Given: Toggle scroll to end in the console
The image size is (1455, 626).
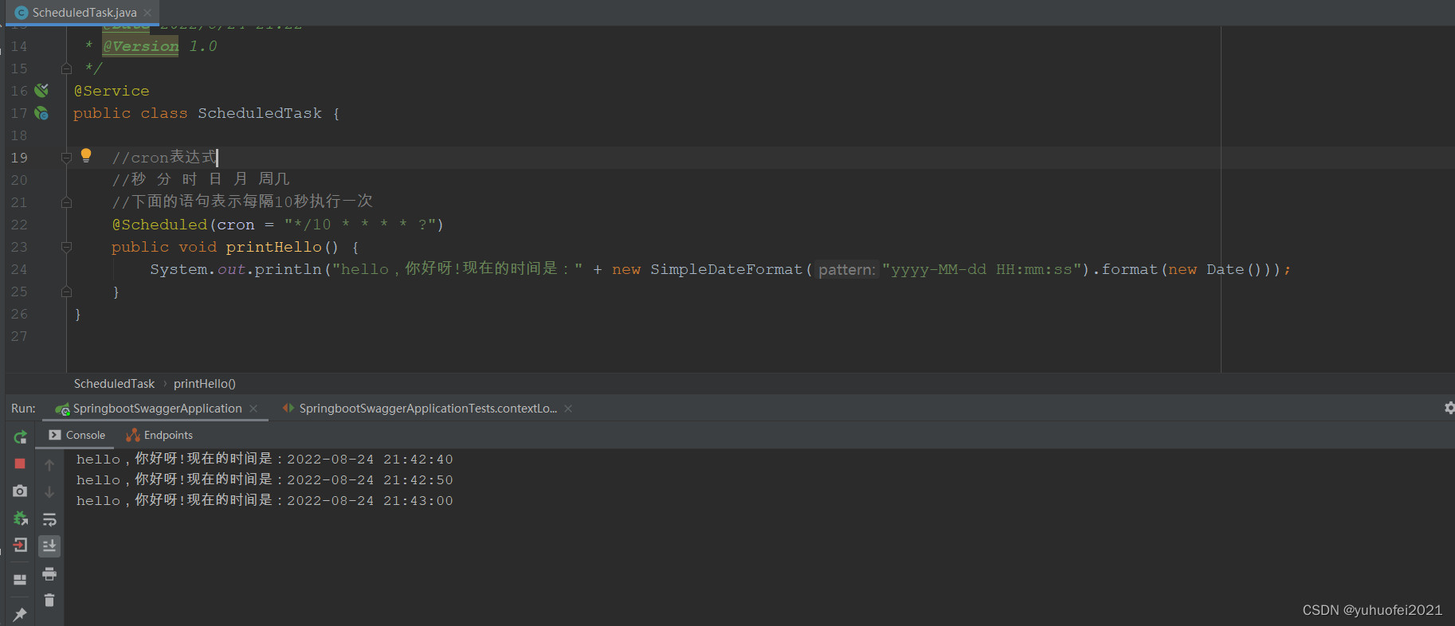Looking at the screenshot, I should click(x=49, y=546).
